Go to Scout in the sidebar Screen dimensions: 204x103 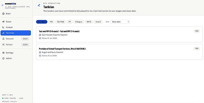pos(16,22)
